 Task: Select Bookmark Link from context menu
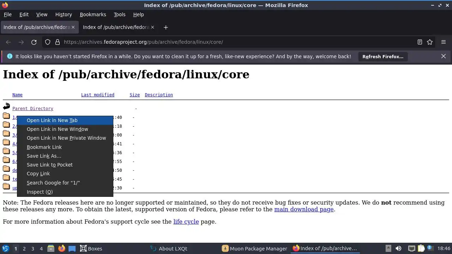[65, 147]
